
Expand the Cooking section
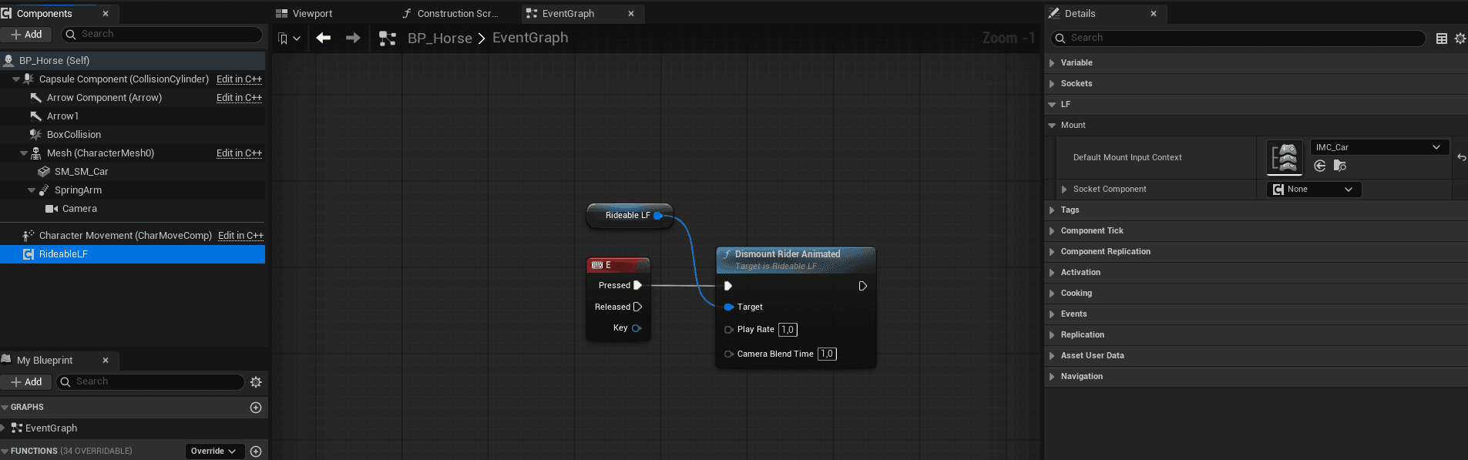(1052, 294)
